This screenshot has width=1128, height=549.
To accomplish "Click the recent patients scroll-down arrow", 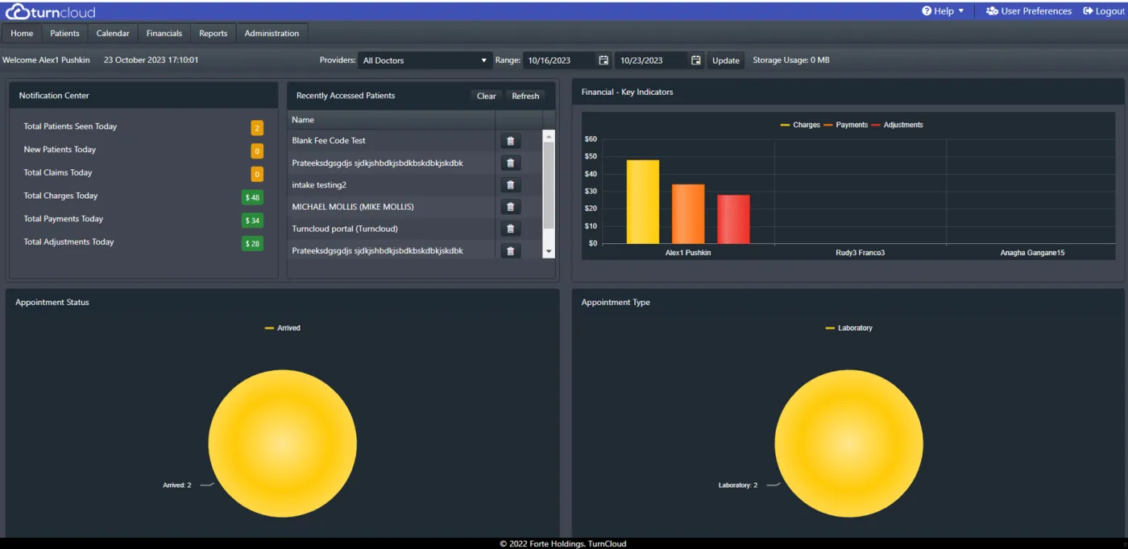I will 549,252.
